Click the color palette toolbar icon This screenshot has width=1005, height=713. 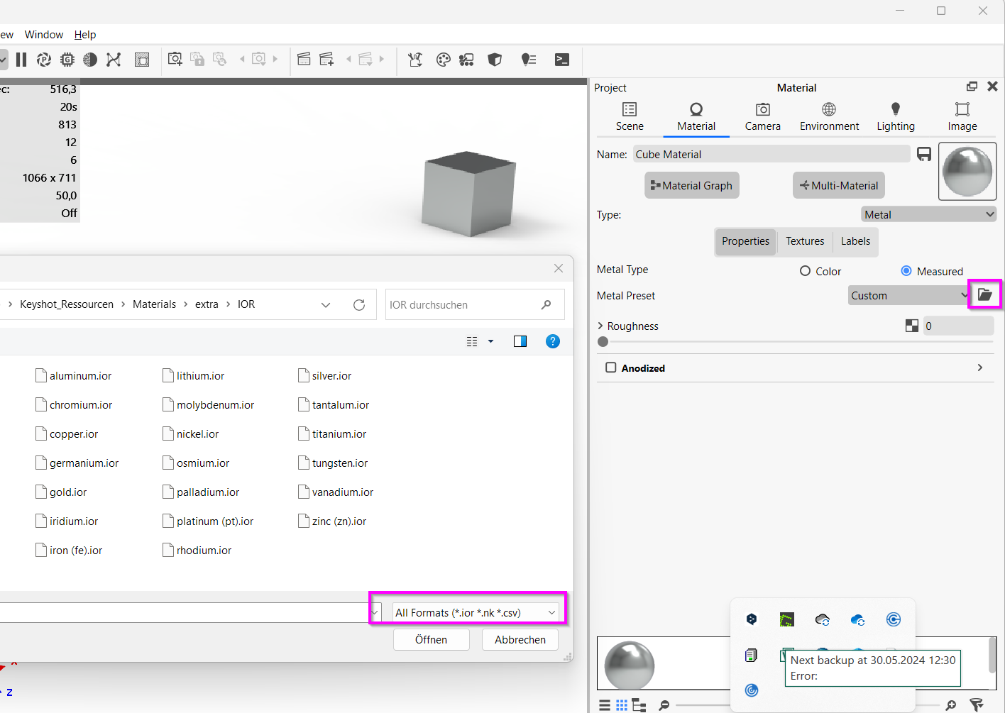click(444, 60)
